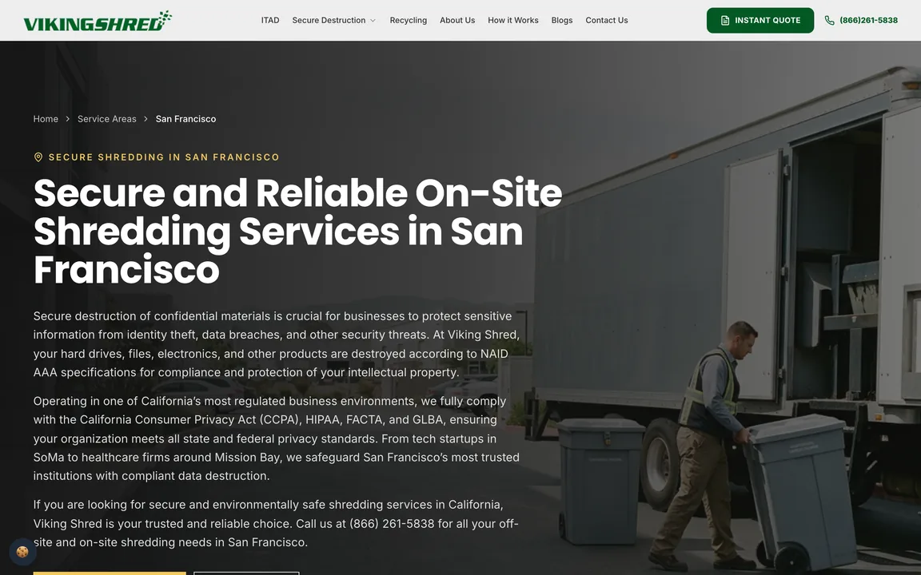Image resolution: width=921 pixels, height=575 pixels.
Task: Click the paragraph about CCPA compliance
Action: [x=277, y=438]
